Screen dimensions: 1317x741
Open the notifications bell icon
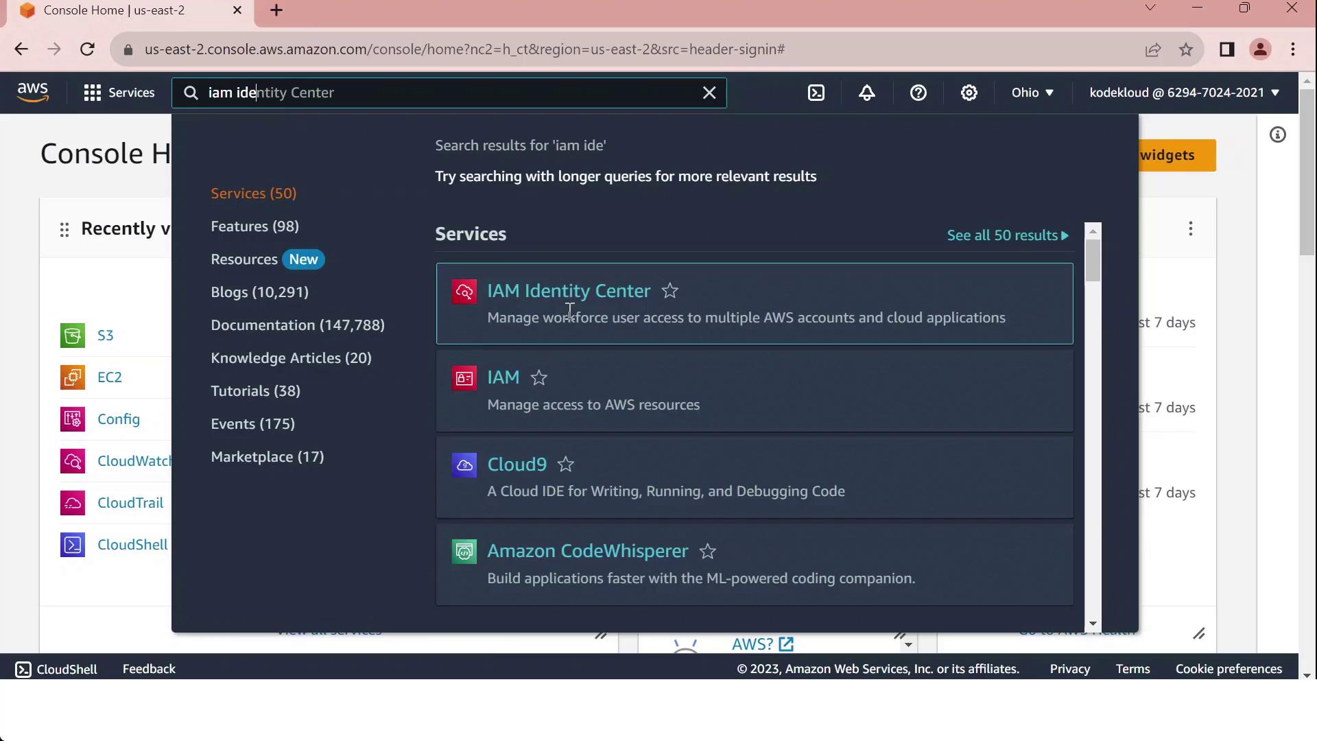(x=867, y=93)
